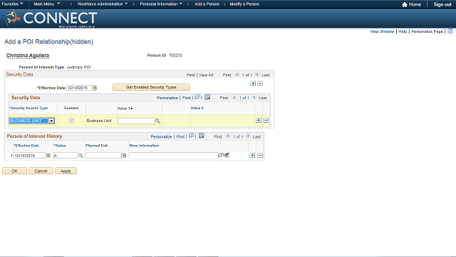
Task: Open More Information pop-out editor icon
Action: coord(220,155)
